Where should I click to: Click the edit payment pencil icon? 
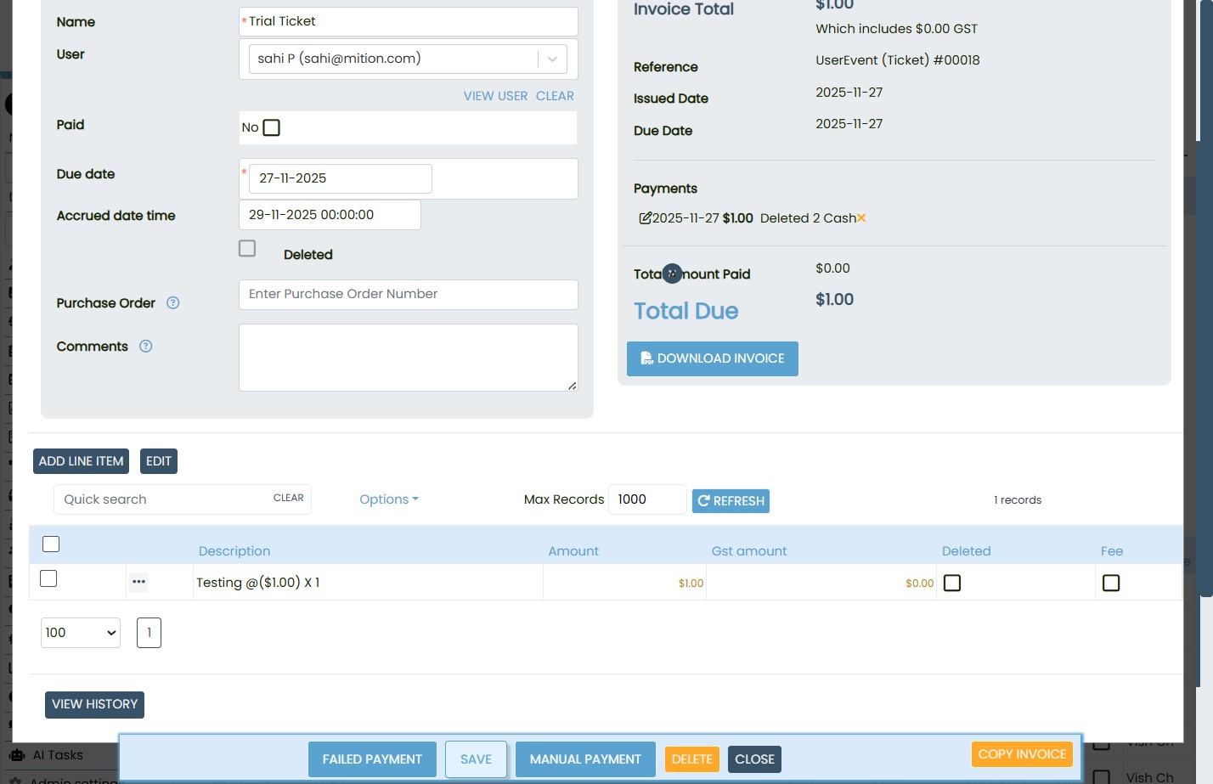645,218
